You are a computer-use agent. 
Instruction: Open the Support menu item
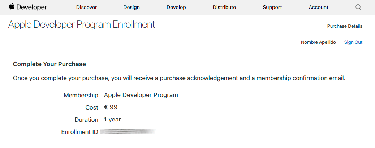(x=272, y=7)
